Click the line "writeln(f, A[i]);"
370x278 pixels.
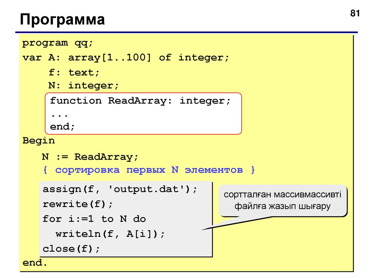point(110,234)
